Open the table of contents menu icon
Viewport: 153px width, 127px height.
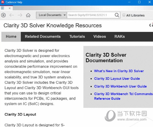click(3, 15)
